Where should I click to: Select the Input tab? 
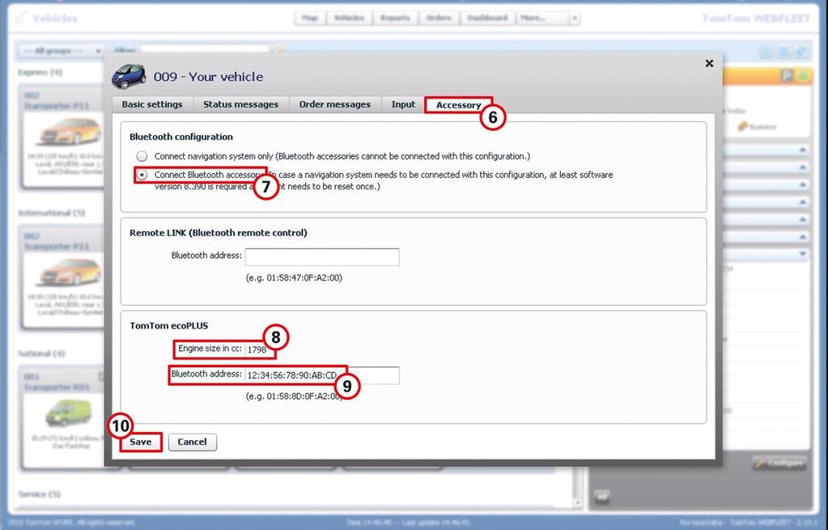(403, 104)
